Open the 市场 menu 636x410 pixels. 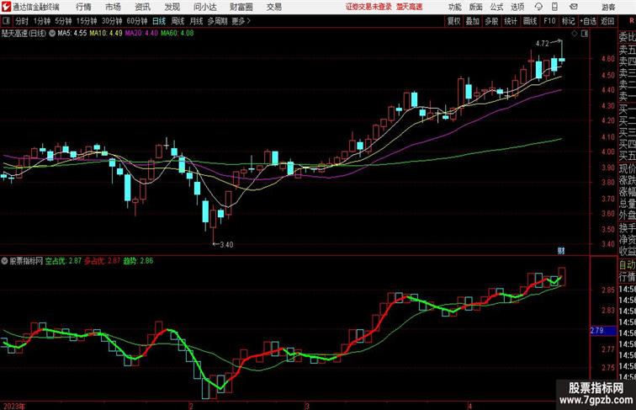coord(114,7)
